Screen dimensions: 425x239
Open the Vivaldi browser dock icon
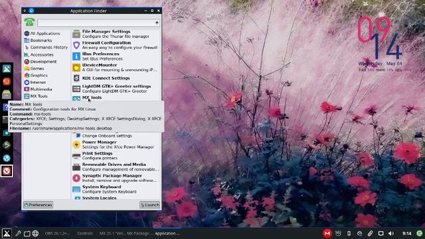pyautogui.click(x=7, y=171)
